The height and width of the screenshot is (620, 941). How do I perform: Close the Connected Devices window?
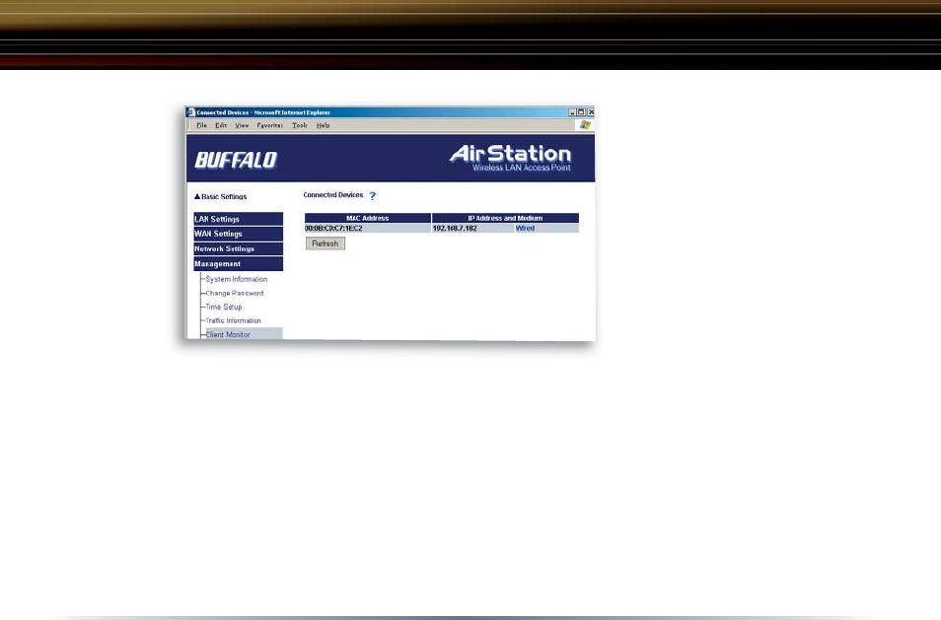[591, 112]
